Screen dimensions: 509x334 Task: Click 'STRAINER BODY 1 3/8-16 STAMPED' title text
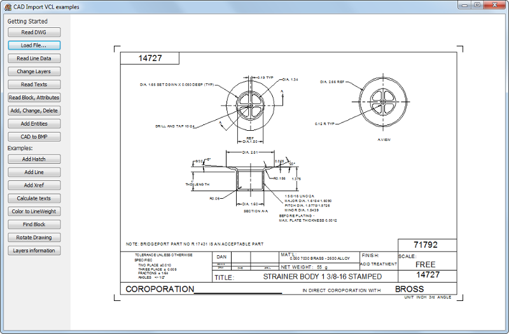pyautogui.click(x=323, y=277)
